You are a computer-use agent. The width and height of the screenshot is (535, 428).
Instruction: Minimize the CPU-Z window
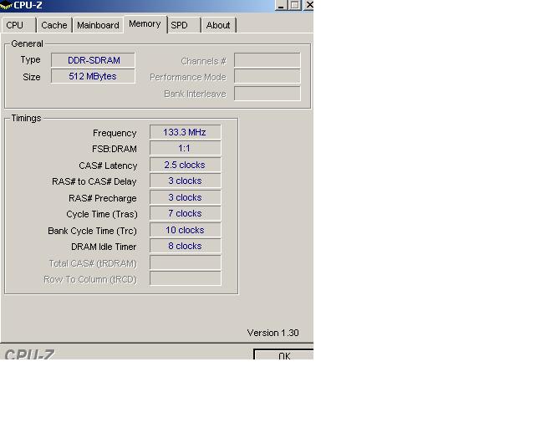(281, 5)
